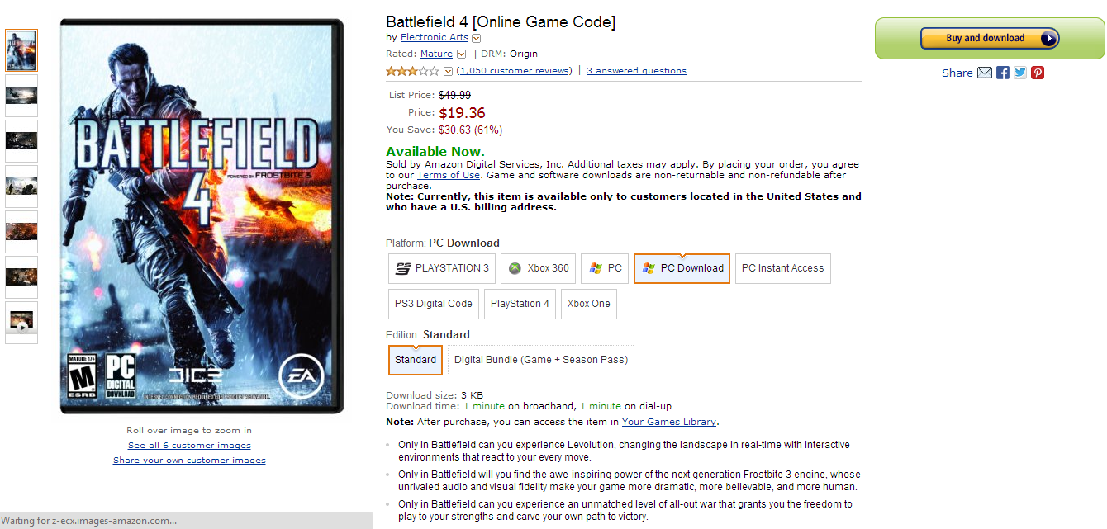This screenshot has height=529, width=1107.
Task: Expand the Electronic Arts dropdown arrow
Action: pos(477,38)
